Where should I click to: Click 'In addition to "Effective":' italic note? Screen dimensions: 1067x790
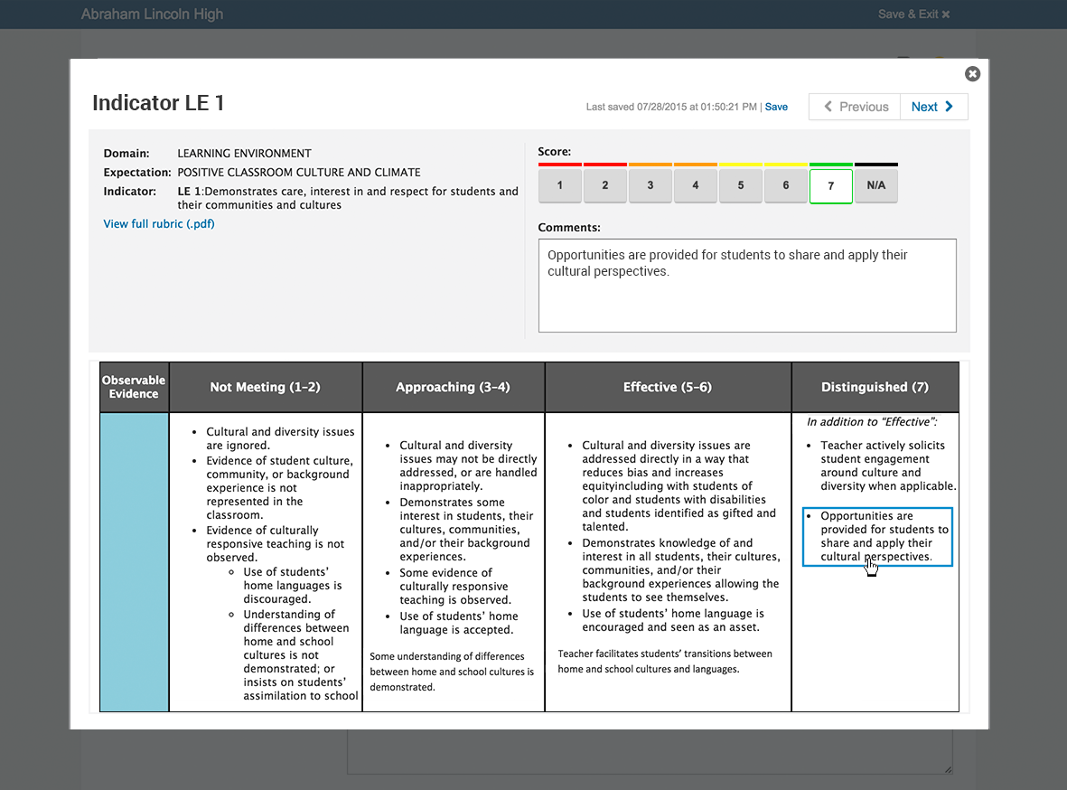872,421
